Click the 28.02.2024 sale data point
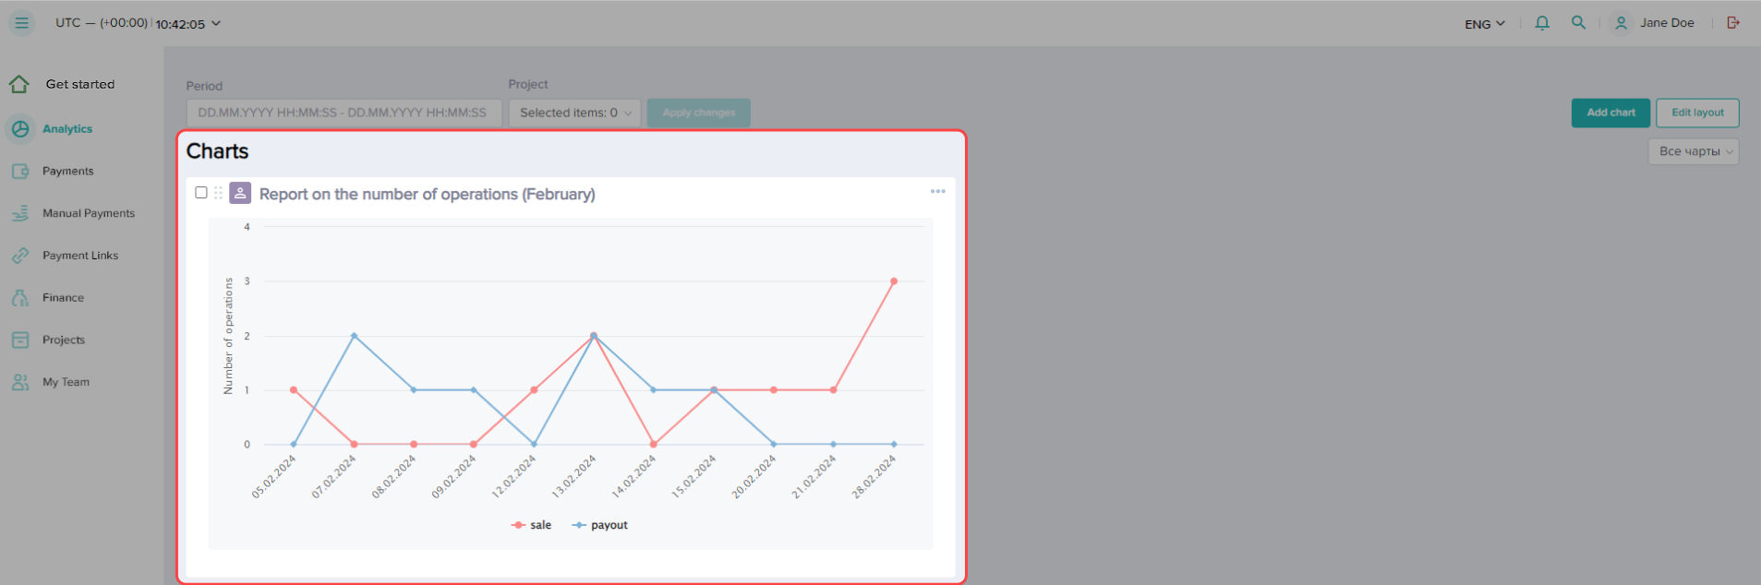This screenshot has height=585, width=1761. [893, 281]
